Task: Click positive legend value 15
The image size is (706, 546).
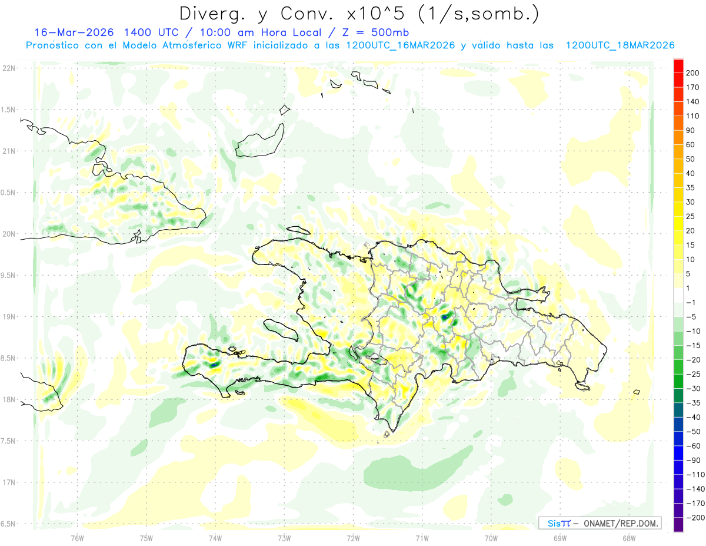Action: [692, 245]
